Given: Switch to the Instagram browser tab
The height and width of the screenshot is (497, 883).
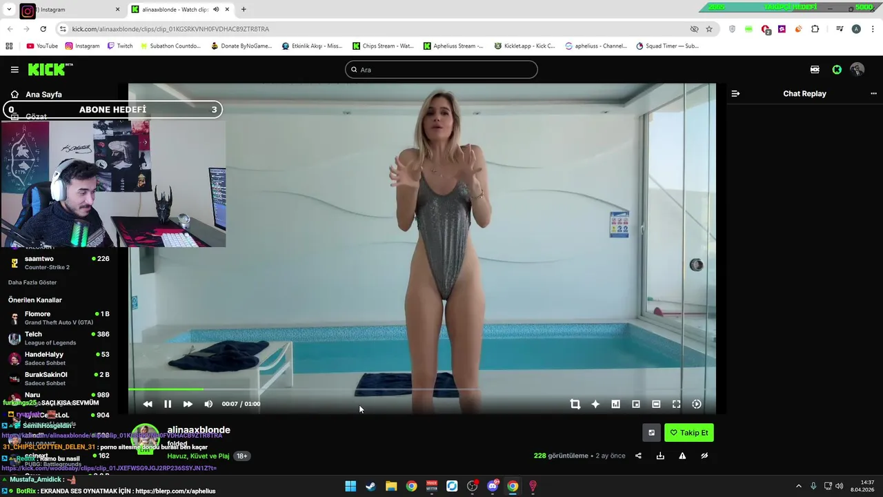Looking at the screenshot, I should coord(69,10).
